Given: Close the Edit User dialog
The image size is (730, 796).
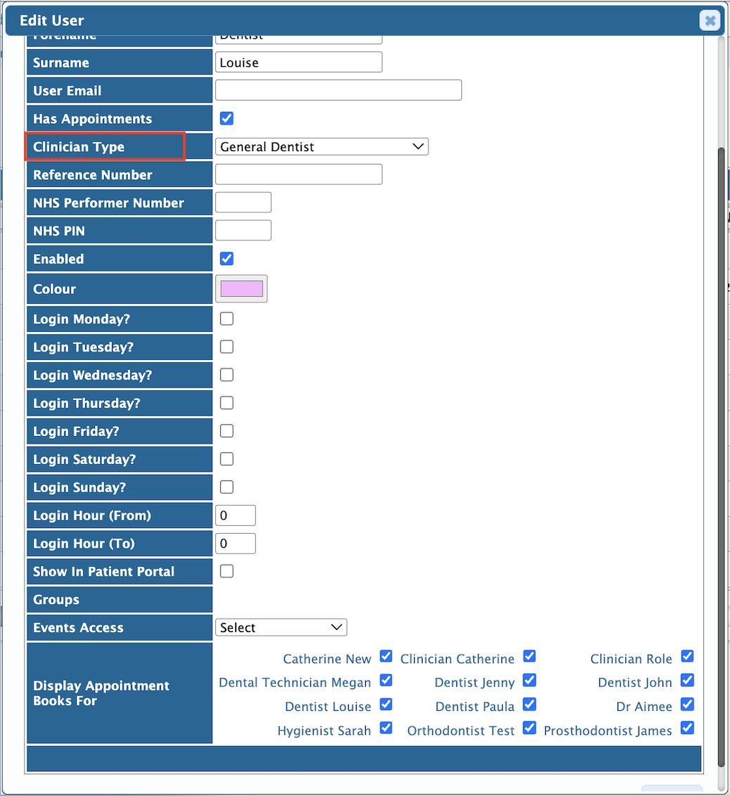Looking at the screenshot, I should coord(710,20).
